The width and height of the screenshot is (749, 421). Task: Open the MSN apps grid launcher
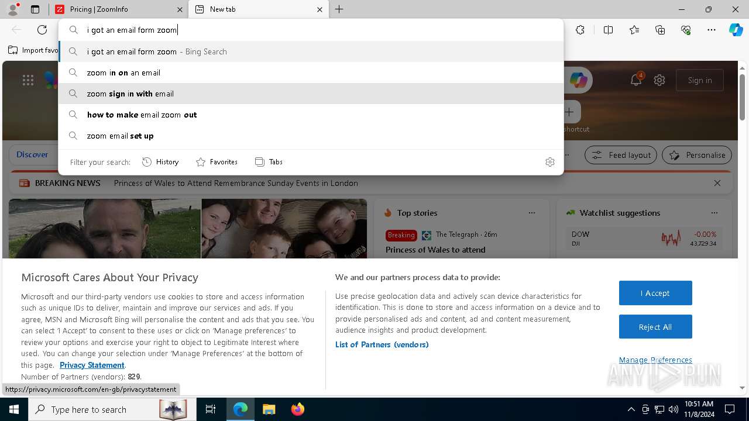28,81
